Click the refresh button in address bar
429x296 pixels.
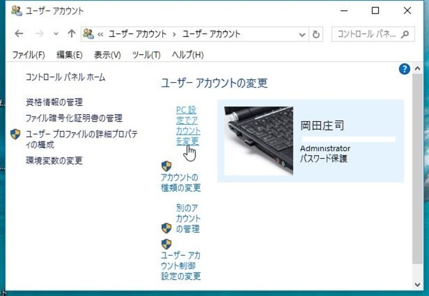(316, 34)
